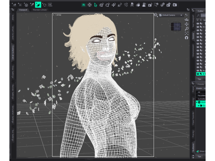The image size is (215, 161).
Task: Select the Presets tab in the Surfaces pane
Action: (x=201, y=84)
